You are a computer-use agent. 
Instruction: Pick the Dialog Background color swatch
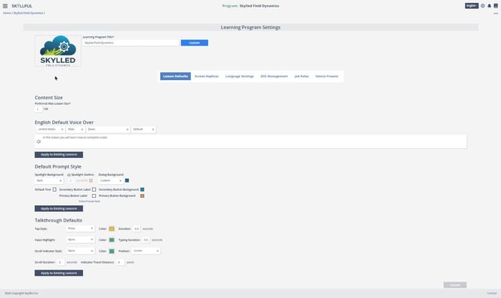[x=127, y=180]
